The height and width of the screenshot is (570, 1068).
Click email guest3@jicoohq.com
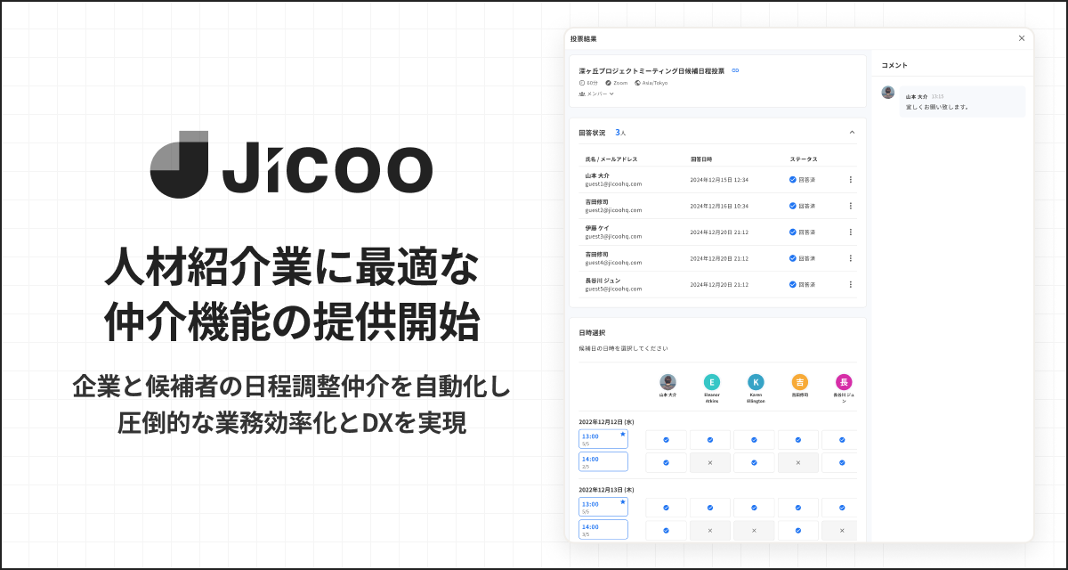pyautogui.click(x=613, y=236)
